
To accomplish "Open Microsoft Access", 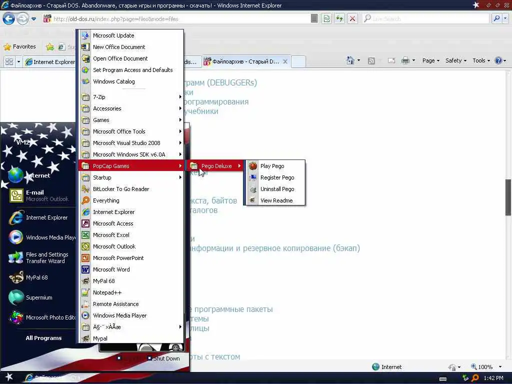I will [x=131, y=223].
